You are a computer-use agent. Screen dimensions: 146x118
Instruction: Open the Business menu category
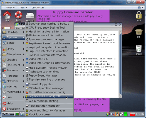13,71
